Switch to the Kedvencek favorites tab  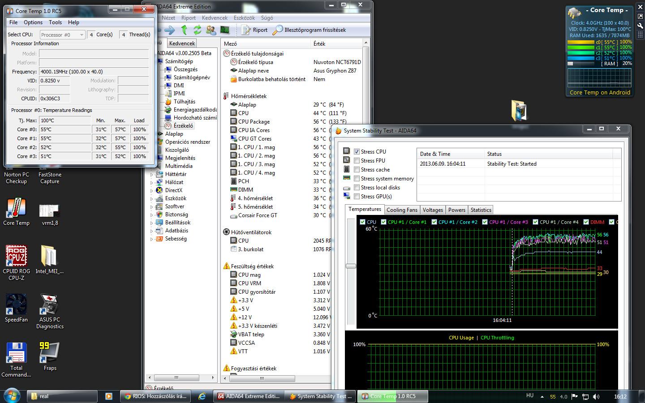coord(182,43)
